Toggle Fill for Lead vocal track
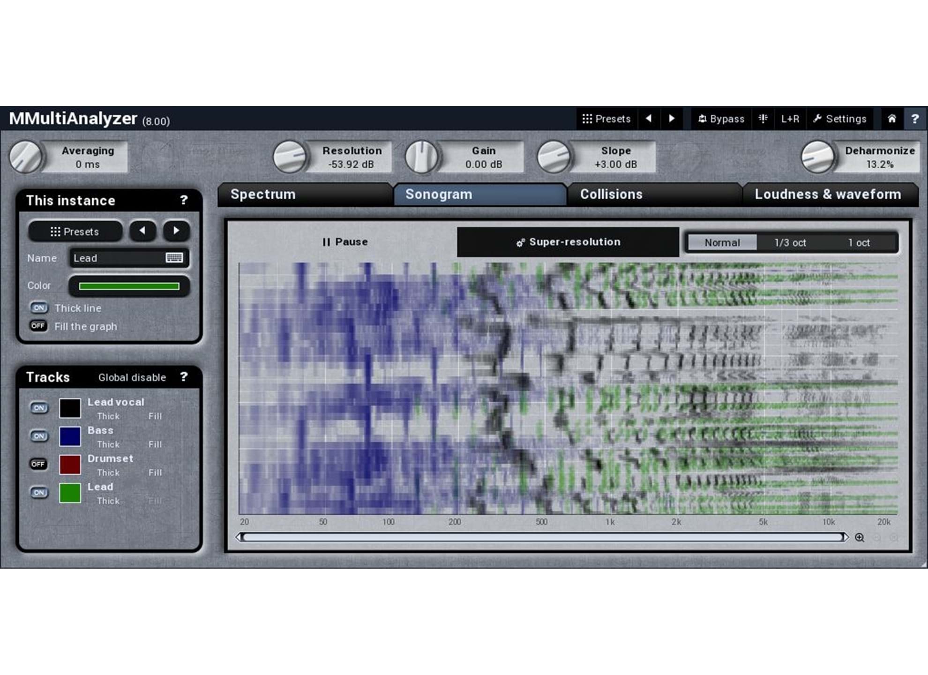Viewport: 928px width, 675px height. [x=155, y=416]
